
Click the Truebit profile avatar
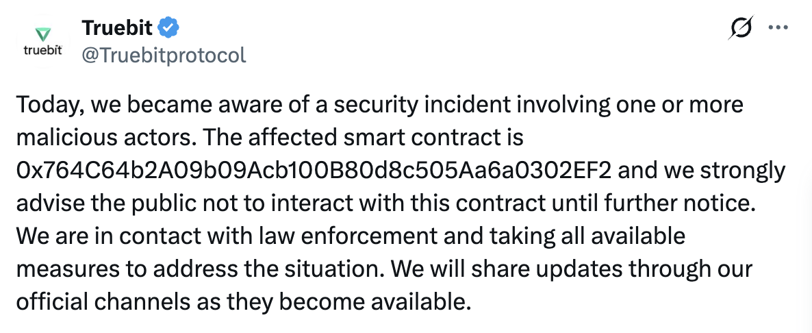click(43, 41)
